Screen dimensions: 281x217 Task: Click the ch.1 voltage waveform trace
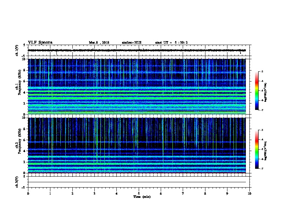point(137,50)
